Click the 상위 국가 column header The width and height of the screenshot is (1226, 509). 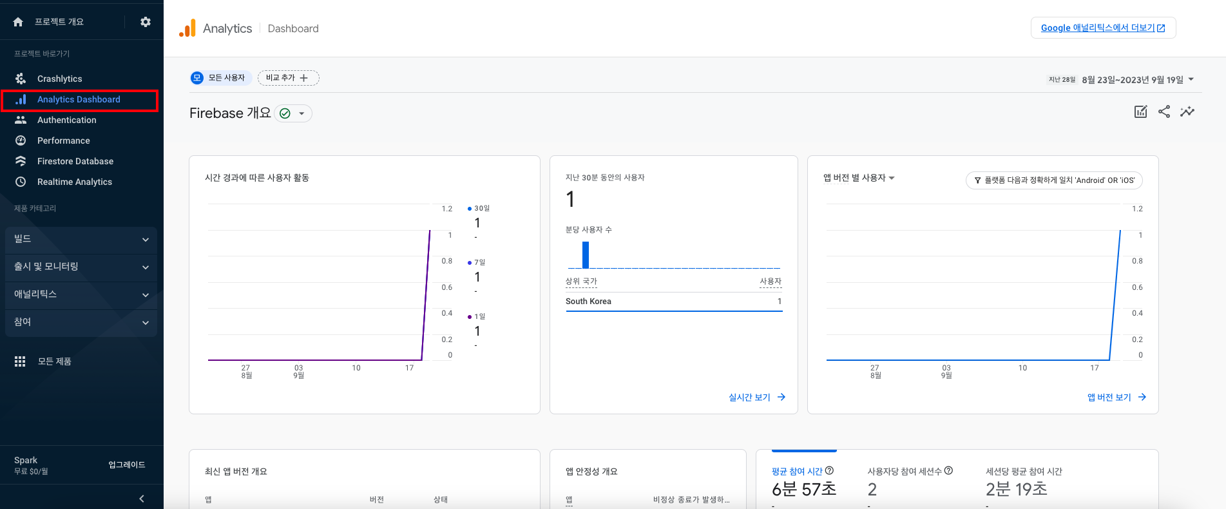[581, 282]
